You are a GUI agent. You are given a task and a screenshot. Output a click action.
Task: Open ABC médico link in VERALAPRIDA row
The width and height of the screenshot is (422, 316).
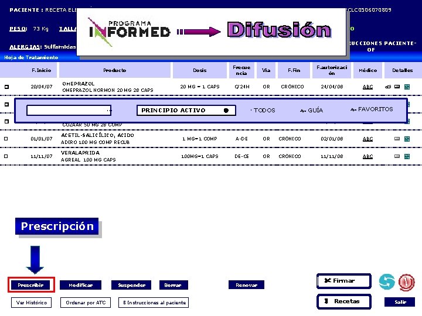[367, 156]
